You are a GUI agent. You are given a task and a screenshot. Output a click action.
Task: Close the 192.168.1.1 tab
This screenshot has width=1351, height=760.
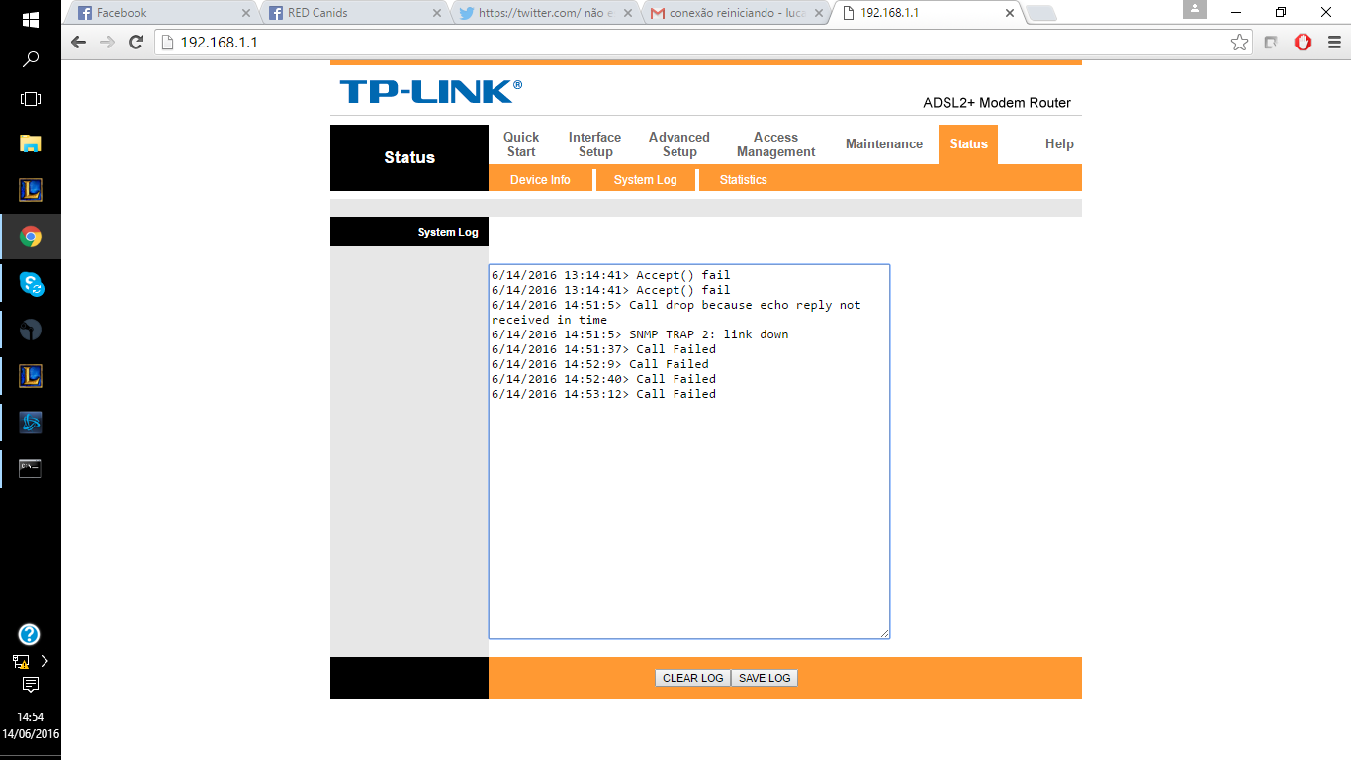tap(1009, 13)
